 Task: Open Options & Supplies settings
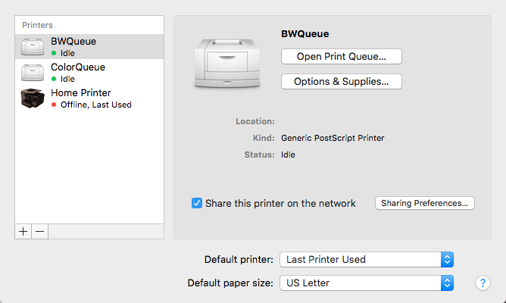click(341, 81)
